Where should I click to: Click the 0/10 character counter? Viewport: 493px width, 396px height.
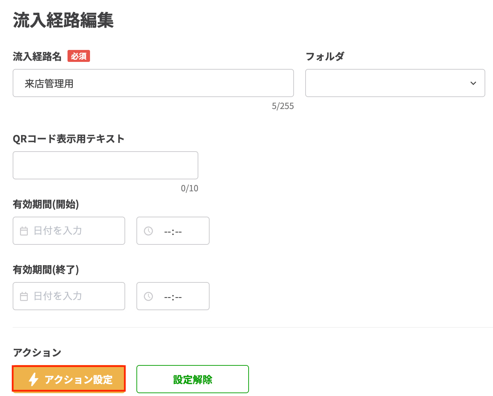tap(190, 188)
